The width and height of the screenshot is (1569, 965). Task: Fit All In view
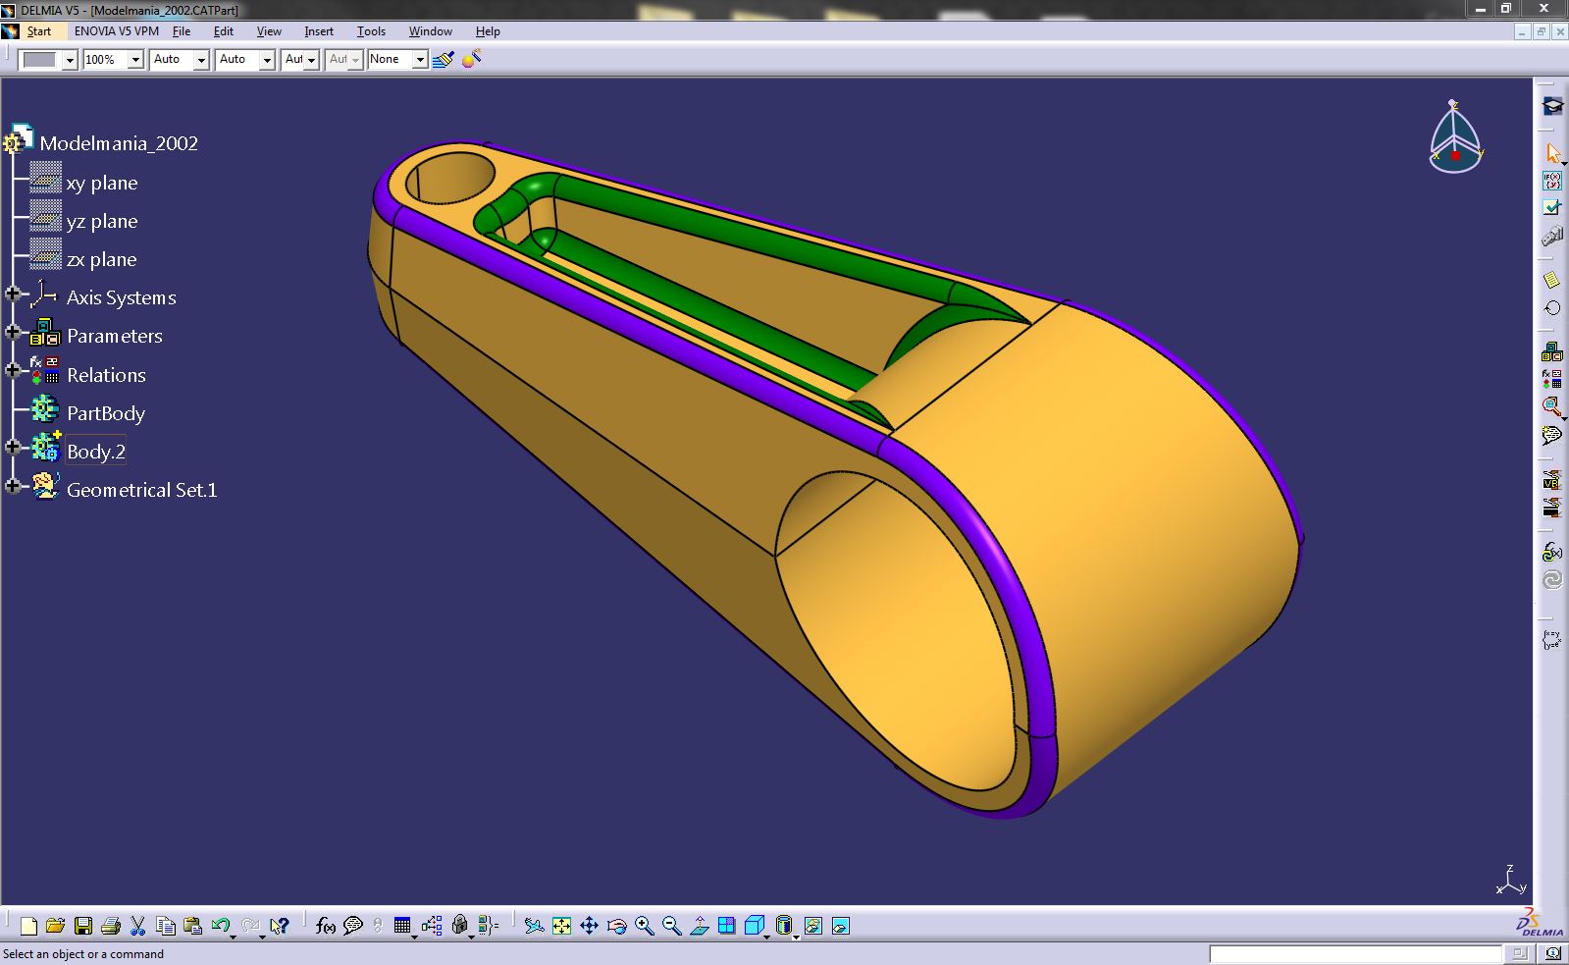[561, 926]
